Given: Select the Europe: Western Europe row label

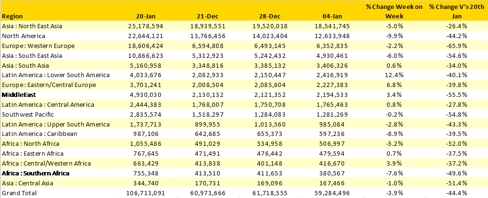Looking at the screenshot, I should coord(39,46).
